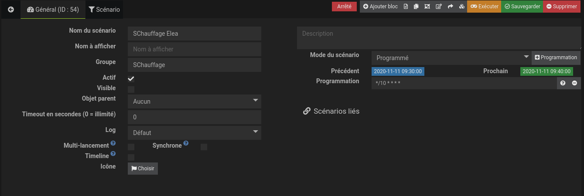Click the scenario links graph icon

pos(427,7)
